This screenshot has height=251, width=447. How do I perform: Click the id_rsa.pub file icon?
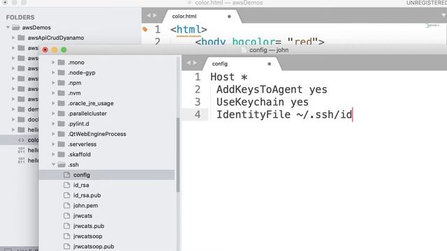pos(67,195)
